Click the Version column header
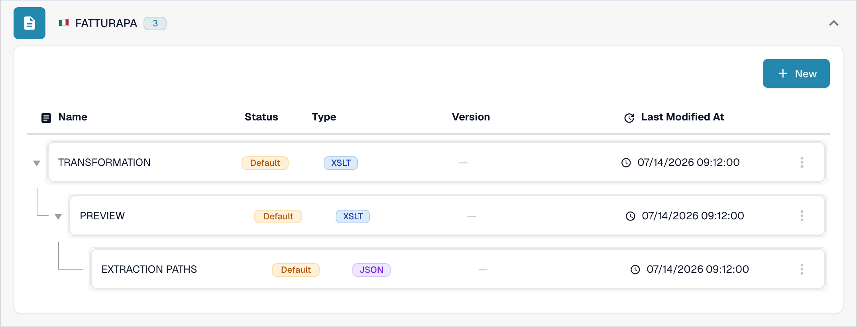 point(471,117)
